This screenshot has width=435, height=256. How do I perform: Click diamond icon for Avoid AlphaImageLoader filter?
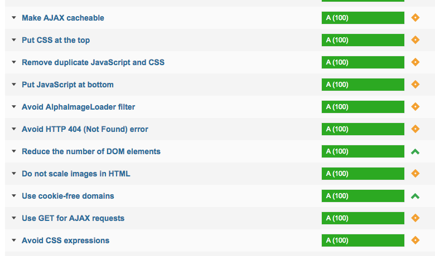pyautogui.click(x=415, y=107)
